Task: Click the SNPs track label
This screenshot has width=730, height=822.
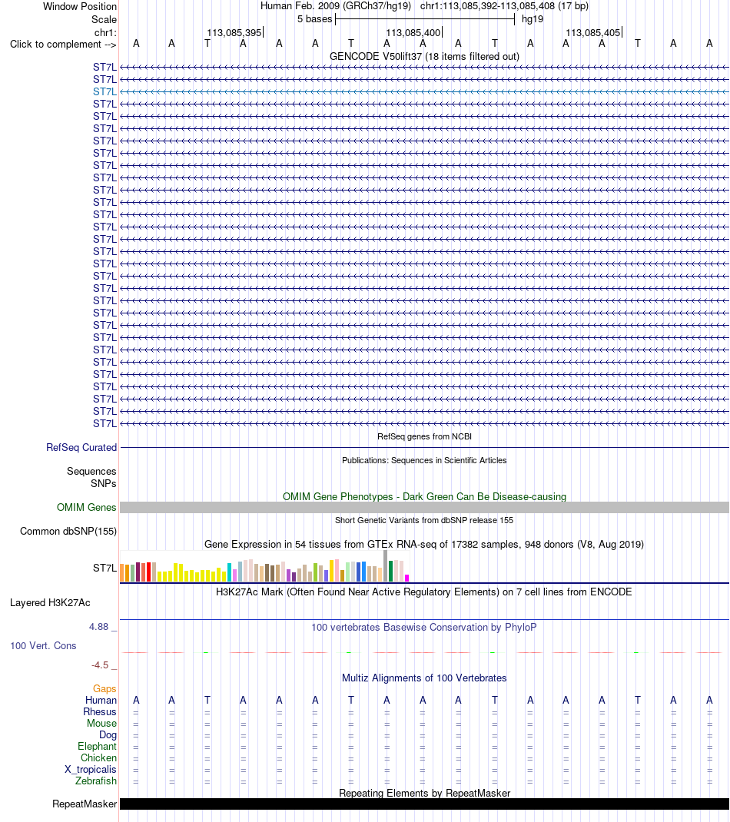Action: (x=103, y=483)
